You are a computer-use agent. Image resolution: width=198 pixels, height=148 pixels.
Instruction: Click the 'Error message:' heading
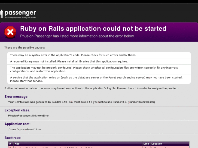[x=16, y=97]
